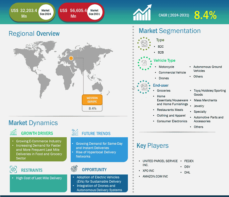This screenshot has height=197, width=229.
Task: Click 'Automotive Parts and Accessories' item
Action: click(x=209, y=119)
